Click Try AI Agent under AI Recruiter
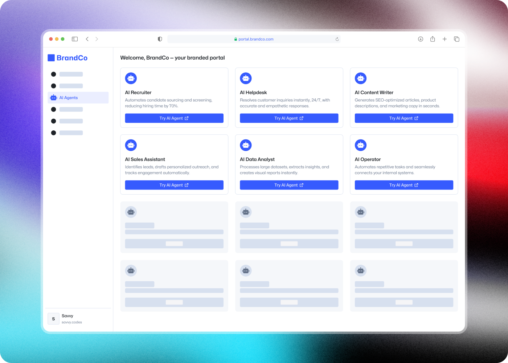This screenshot has height=363, width=508. (x=174, y=118)
